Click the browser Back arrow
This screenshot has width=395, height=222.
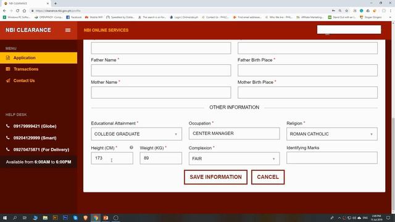4,10
